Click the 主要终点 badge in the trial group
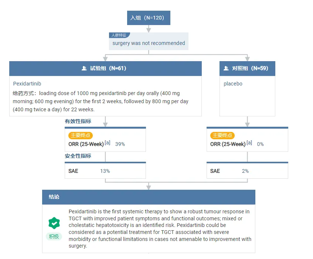Image resolution: width=313 pixels, height=259 pixels. 81,135
